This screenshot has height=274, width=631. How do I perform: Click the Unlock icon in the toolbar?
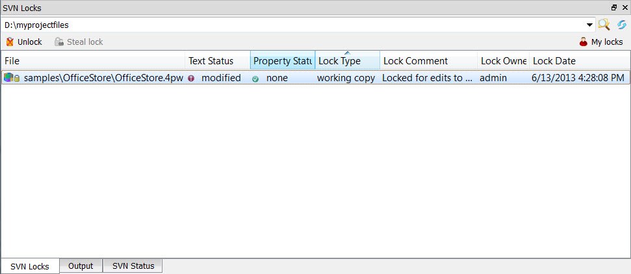click(x=10, y=42)
